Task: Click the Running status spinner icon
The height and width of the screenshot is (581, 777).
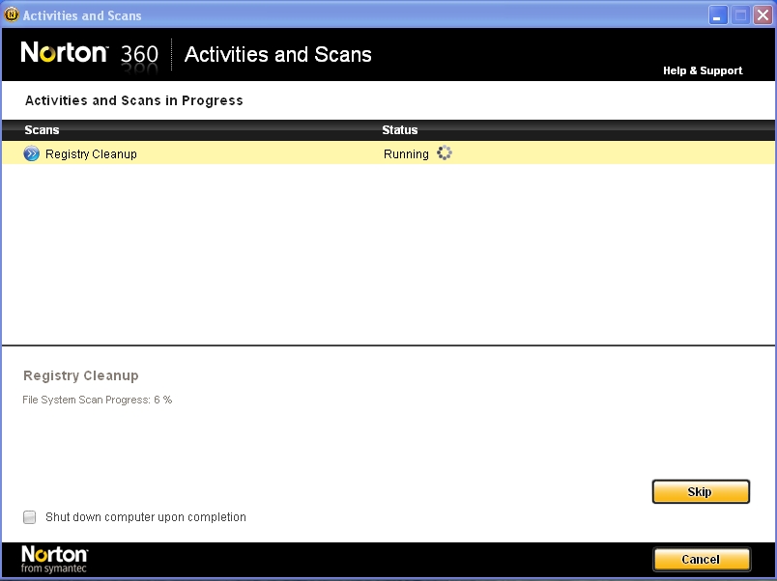Action: click(x=445, y=152)
